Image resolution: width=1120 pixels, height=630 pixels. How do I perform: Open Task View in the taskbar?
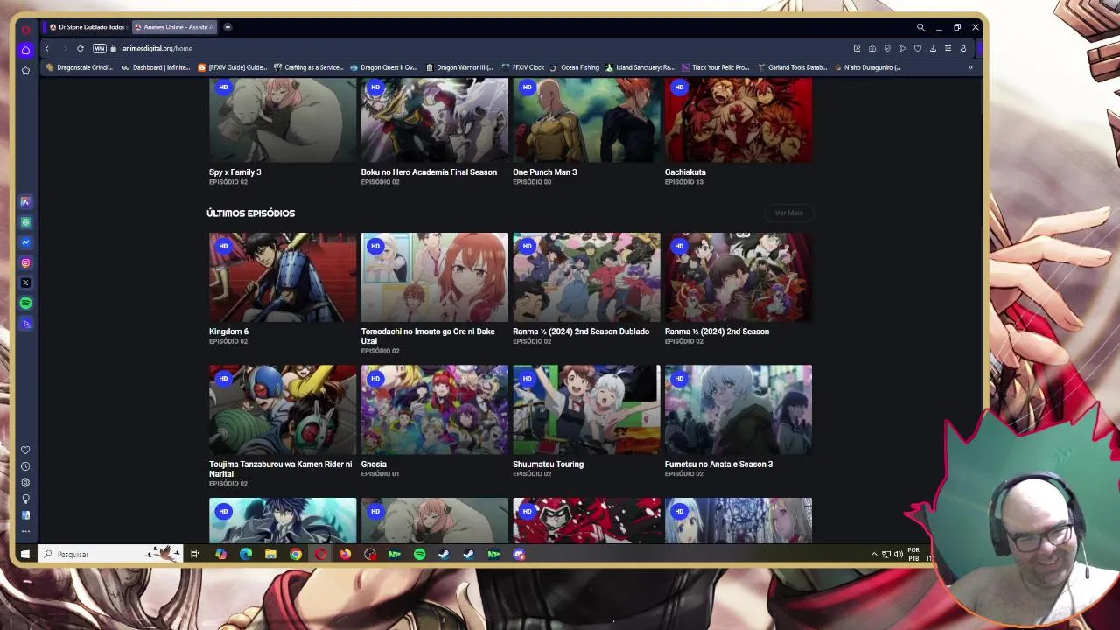(x=195, y=554)
